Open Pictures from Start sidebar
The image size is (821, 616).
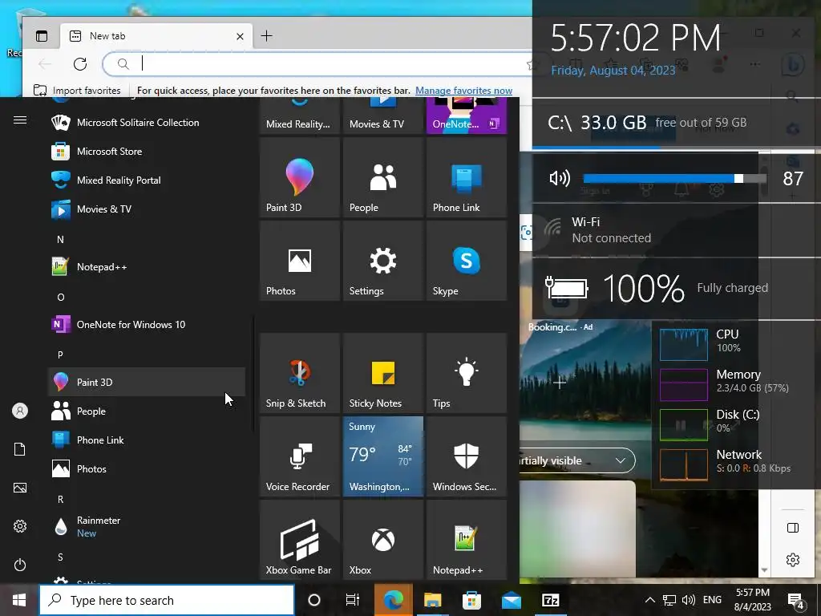(x=20, y=488)
